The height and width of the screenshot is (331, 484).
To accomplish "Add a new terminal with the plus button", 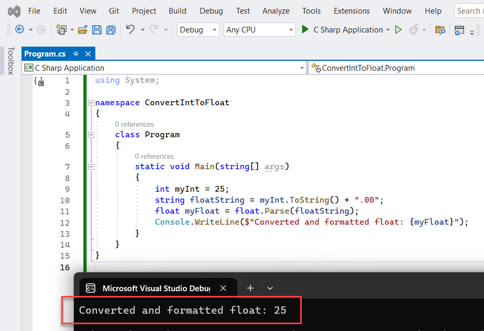I will pos(250,288).
